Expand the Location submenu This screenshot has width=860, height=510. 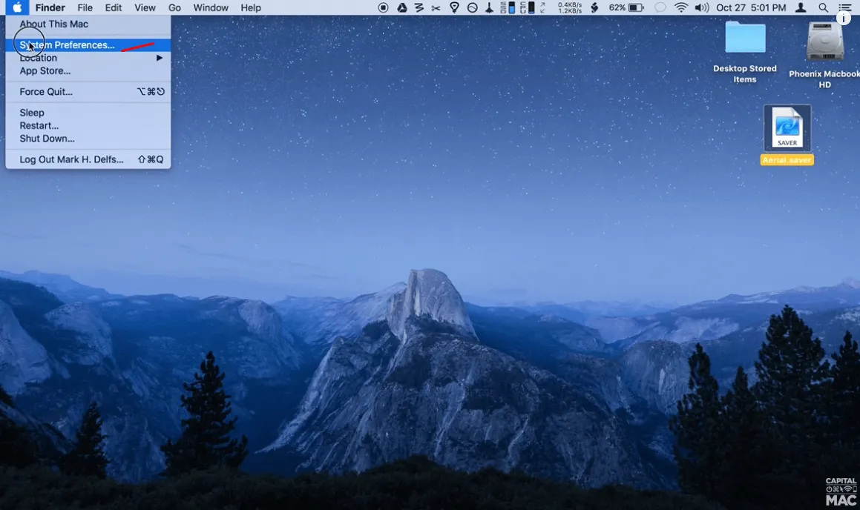tap(88, 58)
